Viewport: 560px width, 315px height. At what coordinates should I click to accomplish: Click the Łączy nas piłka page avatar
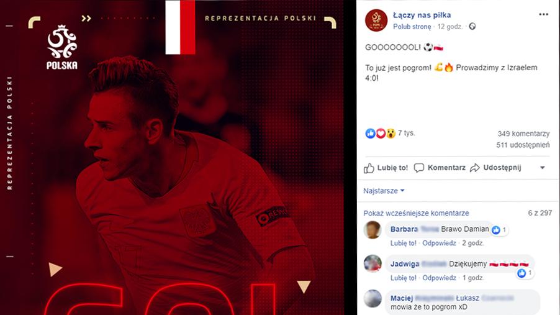coord(376,21)
